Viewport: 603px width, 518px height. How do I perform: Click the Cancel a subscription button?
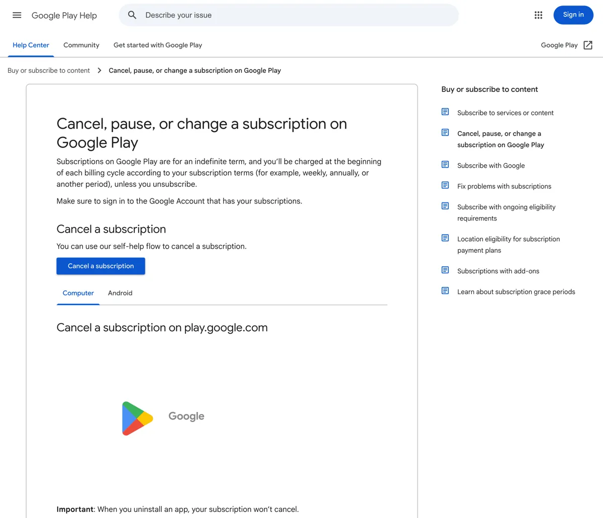[x=100, y=266]
